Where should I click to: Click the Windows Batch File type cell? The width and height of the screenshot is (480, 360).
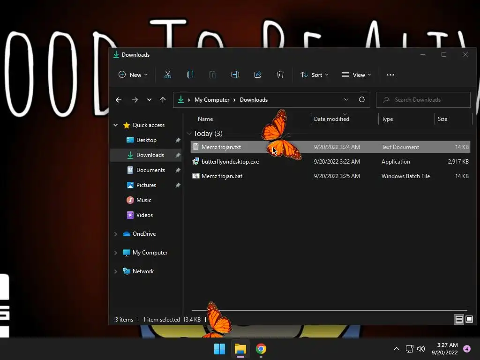click(x=405, y=176)
